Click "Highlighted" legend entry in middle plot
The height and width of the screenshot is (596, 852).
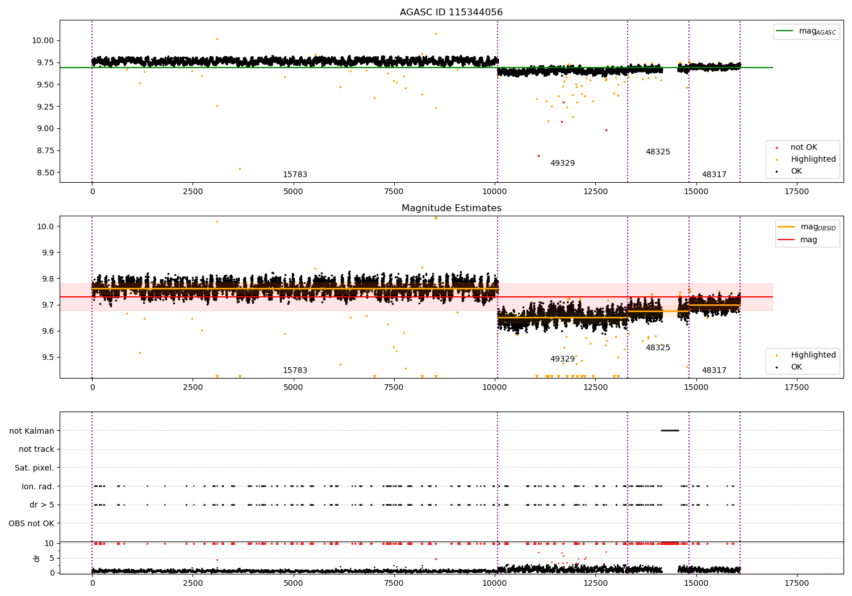pyautogui.click(x=806, y=355)
